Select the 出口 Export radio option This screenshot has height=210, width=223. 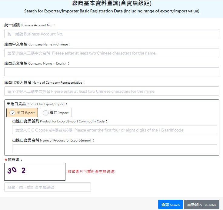click(x=22, y=113)
